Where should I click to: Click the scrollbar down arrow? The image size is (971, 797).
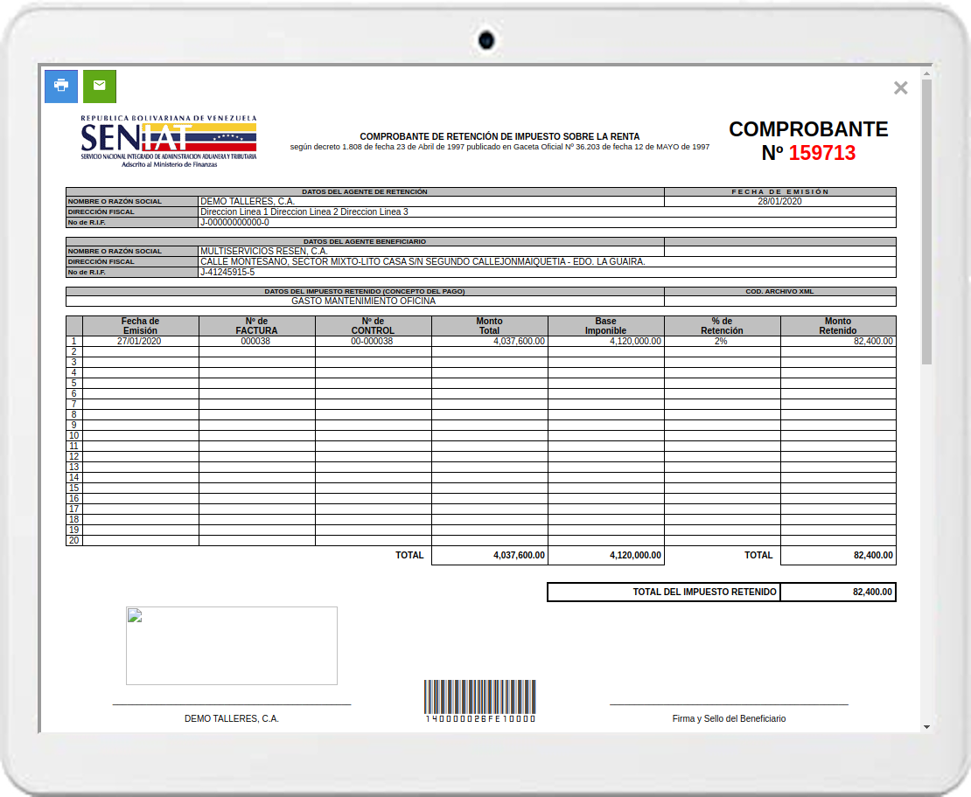(926, 727)
